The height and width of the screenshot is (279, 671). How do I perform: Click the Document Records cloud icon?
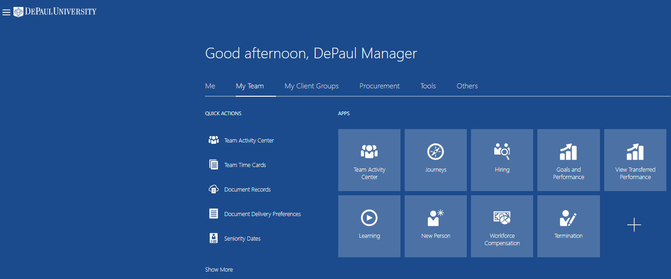click(x=213, y=189)
